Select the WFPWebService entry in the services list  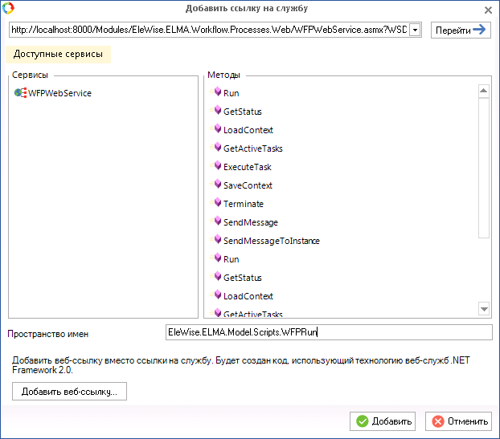click(59, 93)
